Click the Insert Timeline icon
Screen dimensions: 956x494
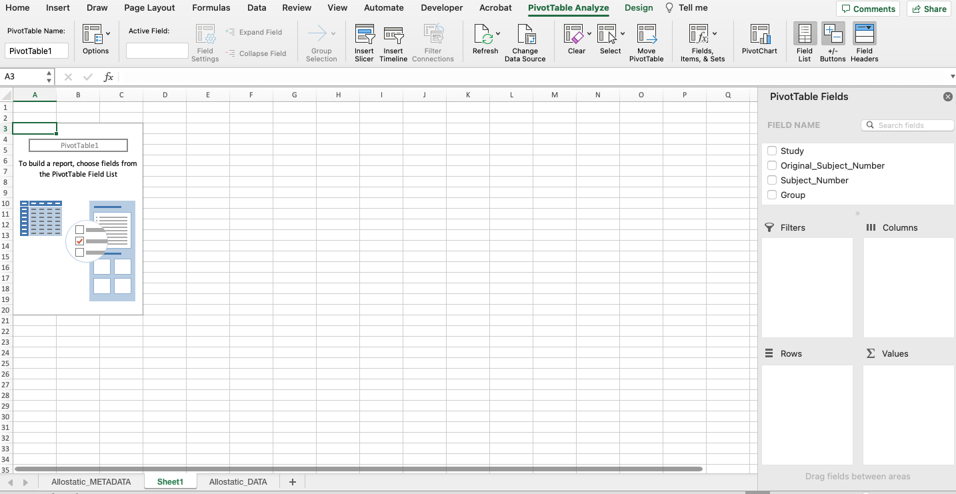(x=393, y=35)
